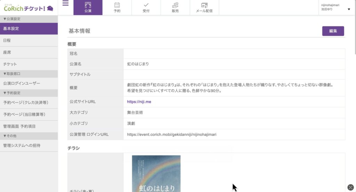Viewport: 356px width, 192px height.
Task: Go to チケット settings in sidebar
Action: click(x=10, y=64)
